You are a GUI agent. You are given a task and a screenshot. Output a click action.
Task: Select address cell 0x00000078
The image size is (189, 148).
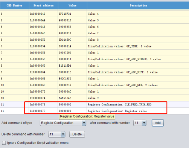tap(43, 105)
